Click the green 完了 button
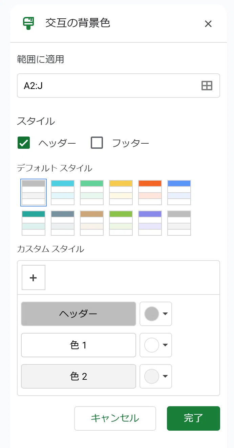The image size is (234, 448). pos(193,418)
